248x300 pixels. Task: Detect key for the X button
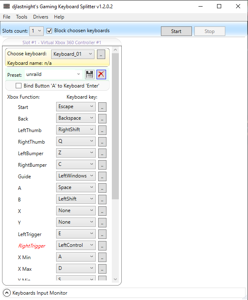[102, 211]
